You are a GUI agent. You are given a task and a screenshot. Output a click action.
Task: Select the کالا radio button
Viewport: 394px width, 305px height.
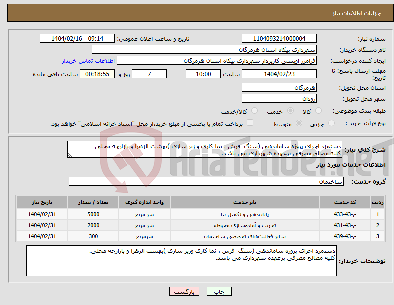point(318,111)
